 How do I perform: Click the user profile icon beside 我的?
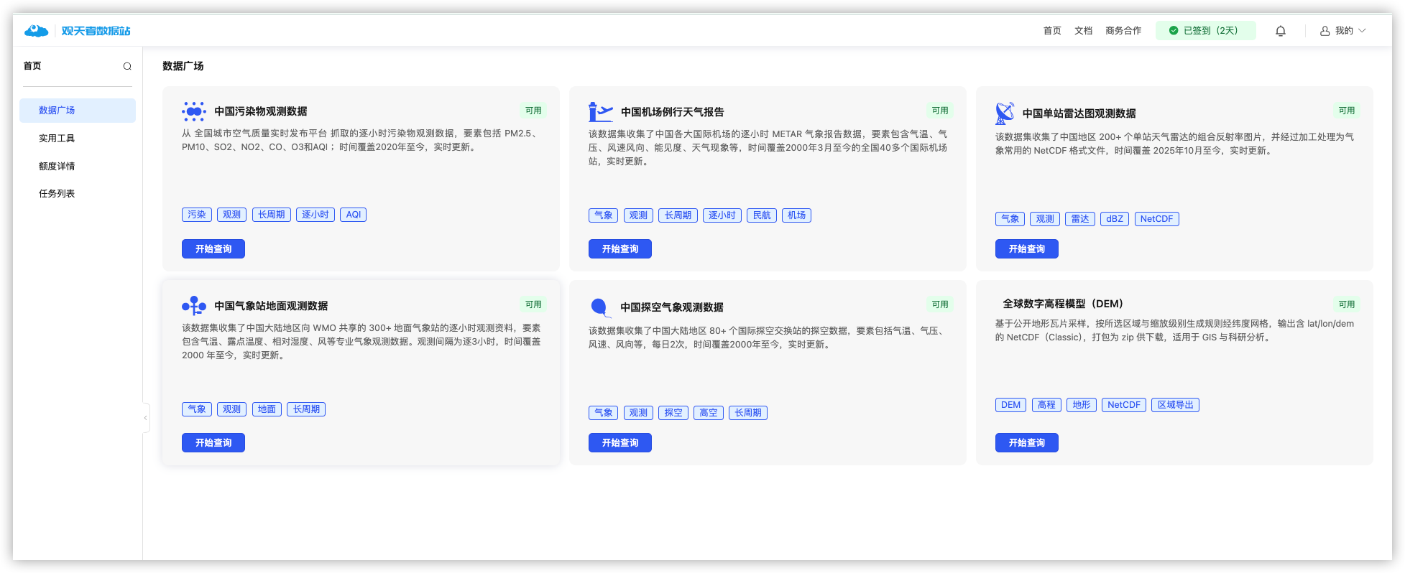click(1325, 31)
